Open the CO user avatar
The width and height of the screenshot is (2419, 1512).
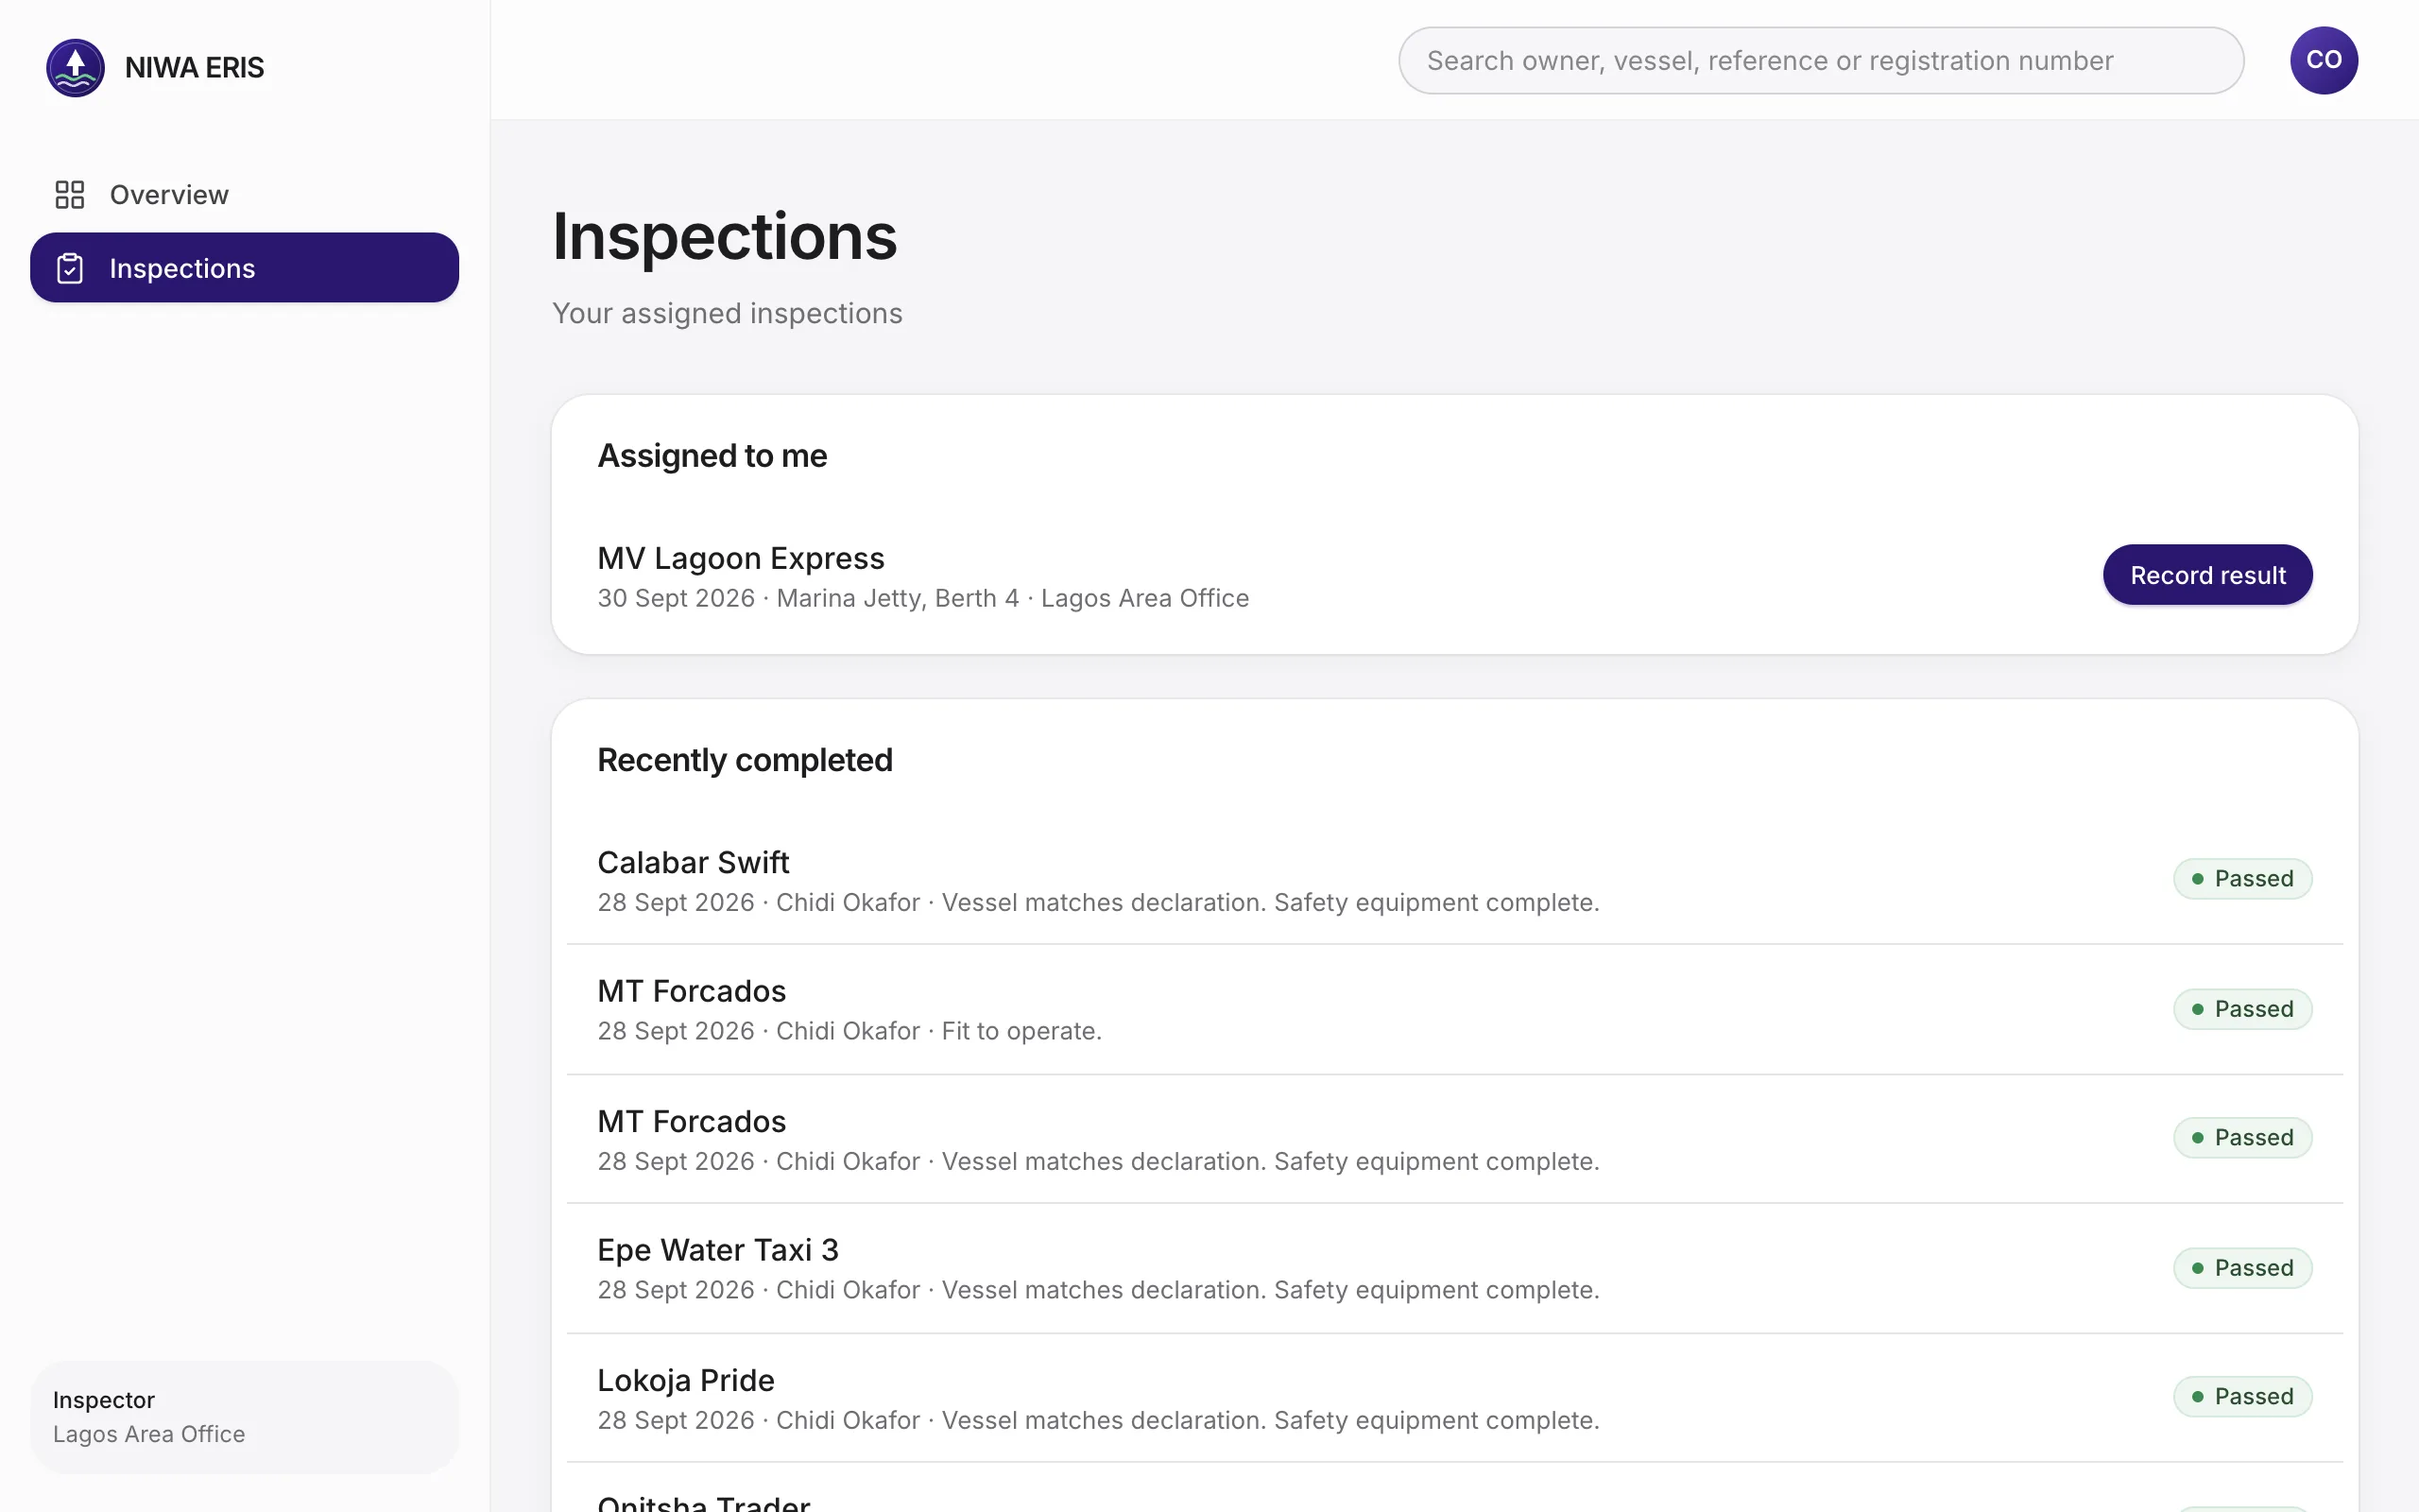(2323, 60)
